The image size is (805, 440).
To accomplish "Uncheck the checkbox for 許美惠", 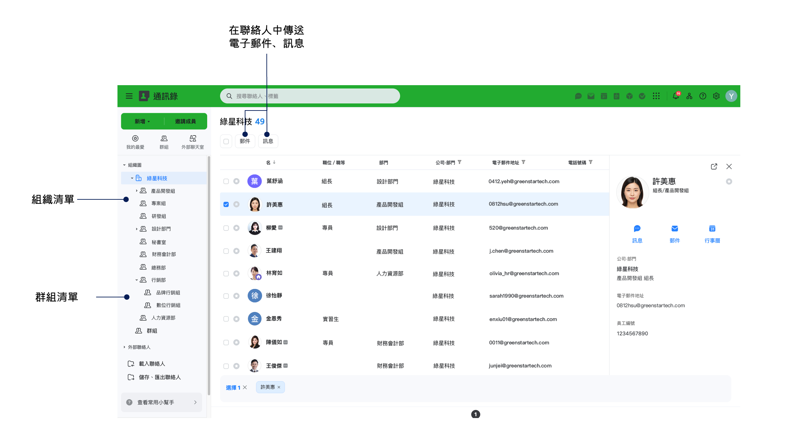I will click(x=226, y=204).
